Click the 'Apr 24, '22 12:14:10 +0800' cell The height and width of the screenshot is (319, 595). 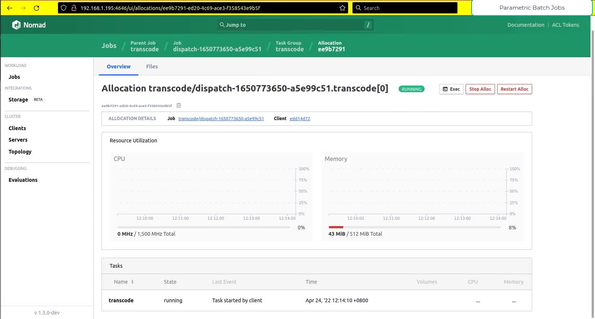(x=337, y=300)
